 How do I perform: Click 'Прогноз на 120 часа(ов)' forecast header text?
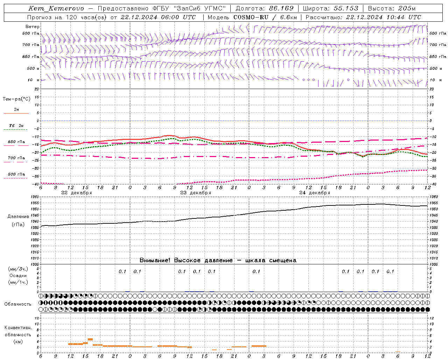tap(67, 17)
